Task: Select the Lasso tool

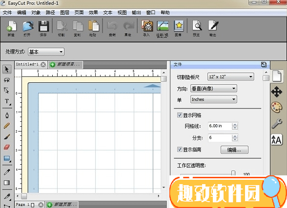Action: [x=7, y=80]
